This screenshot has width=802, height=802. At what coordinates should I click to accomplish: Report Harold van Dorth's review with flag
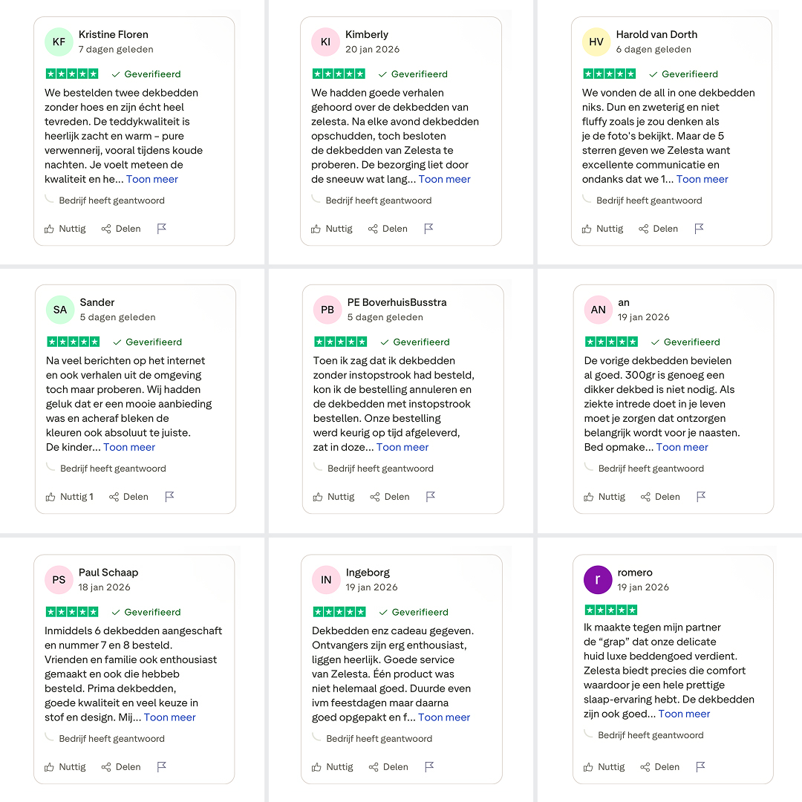700,229
